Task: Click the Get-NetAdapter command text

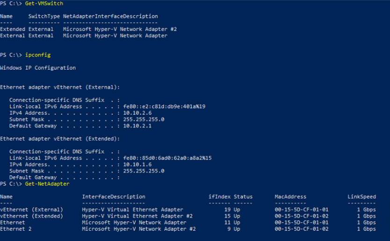Action: [x=47, y=184]
